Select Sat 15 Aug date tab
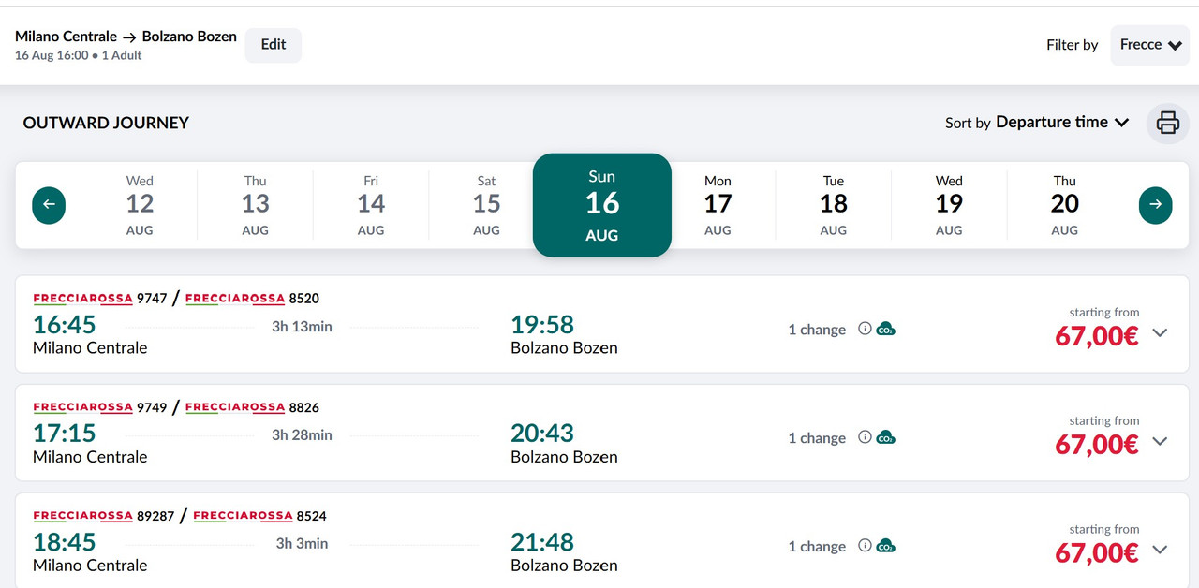This screenshot has height=588, width=1199. point(486,205)
